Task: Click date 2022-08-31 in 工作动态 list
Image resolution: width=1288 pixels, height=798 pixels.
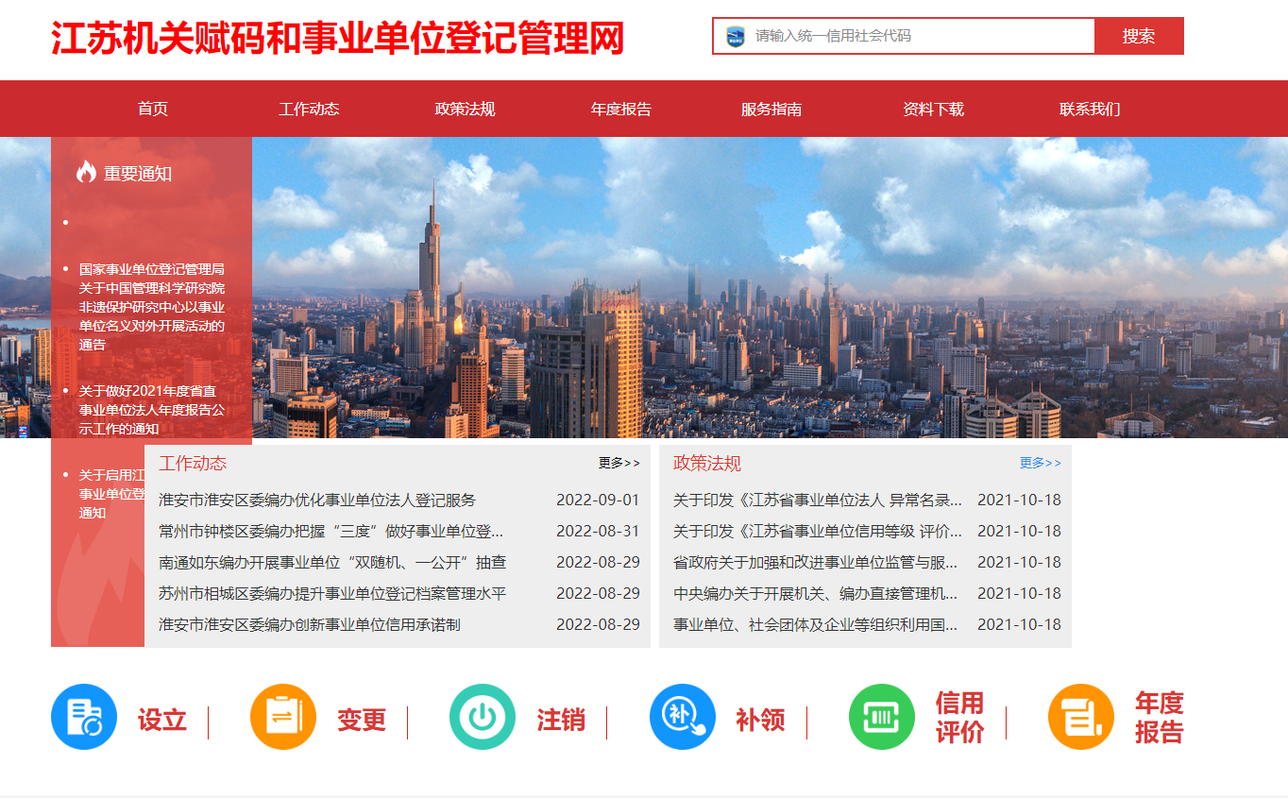Action: (x=598, y=531)
